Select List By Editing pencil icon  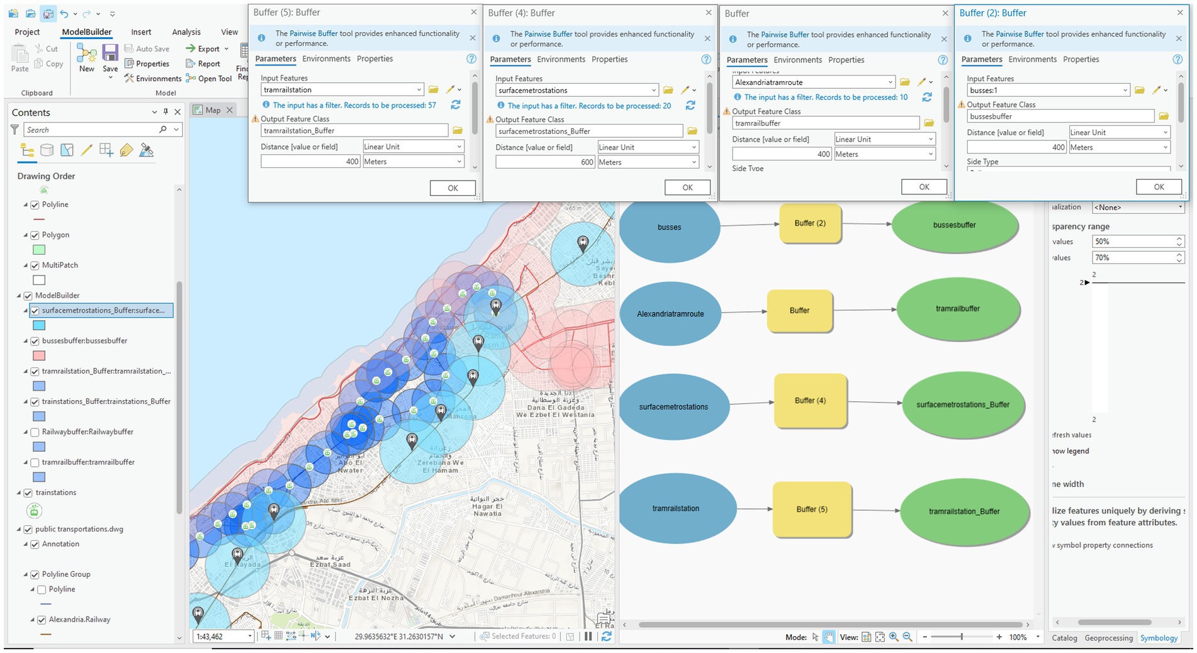click(87, 150)
